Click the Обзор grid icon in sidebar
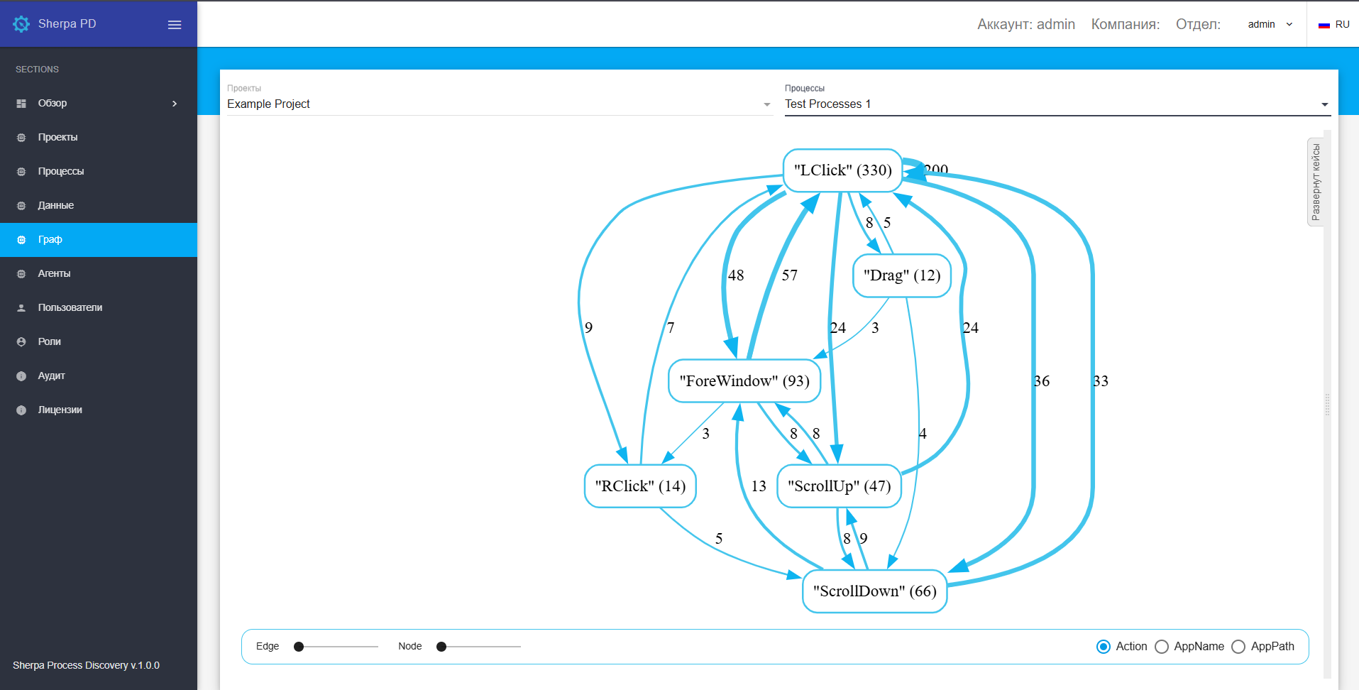 click(x=21, y=104)
